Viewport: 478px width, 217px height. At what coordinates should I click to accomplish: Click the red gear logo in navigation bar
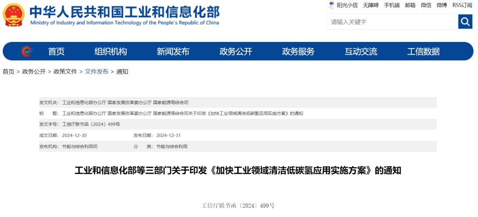27,51
